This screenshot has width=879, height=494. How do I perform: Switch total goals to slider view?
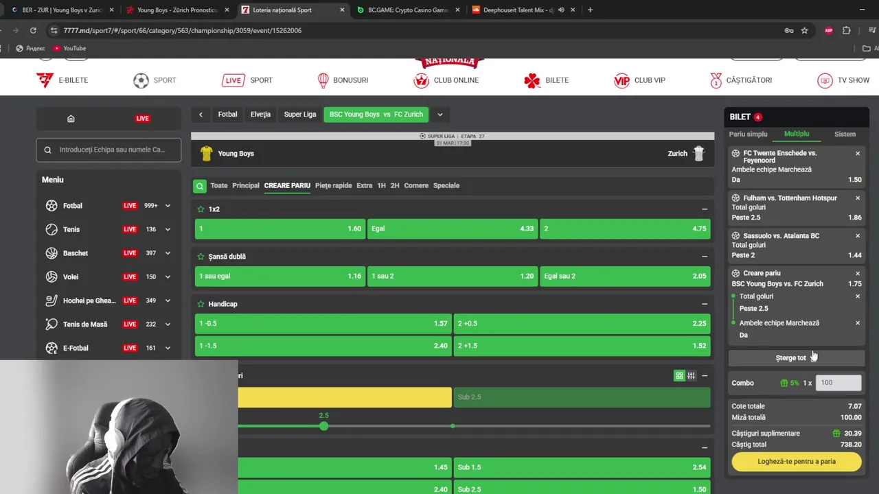coord(691,375)
